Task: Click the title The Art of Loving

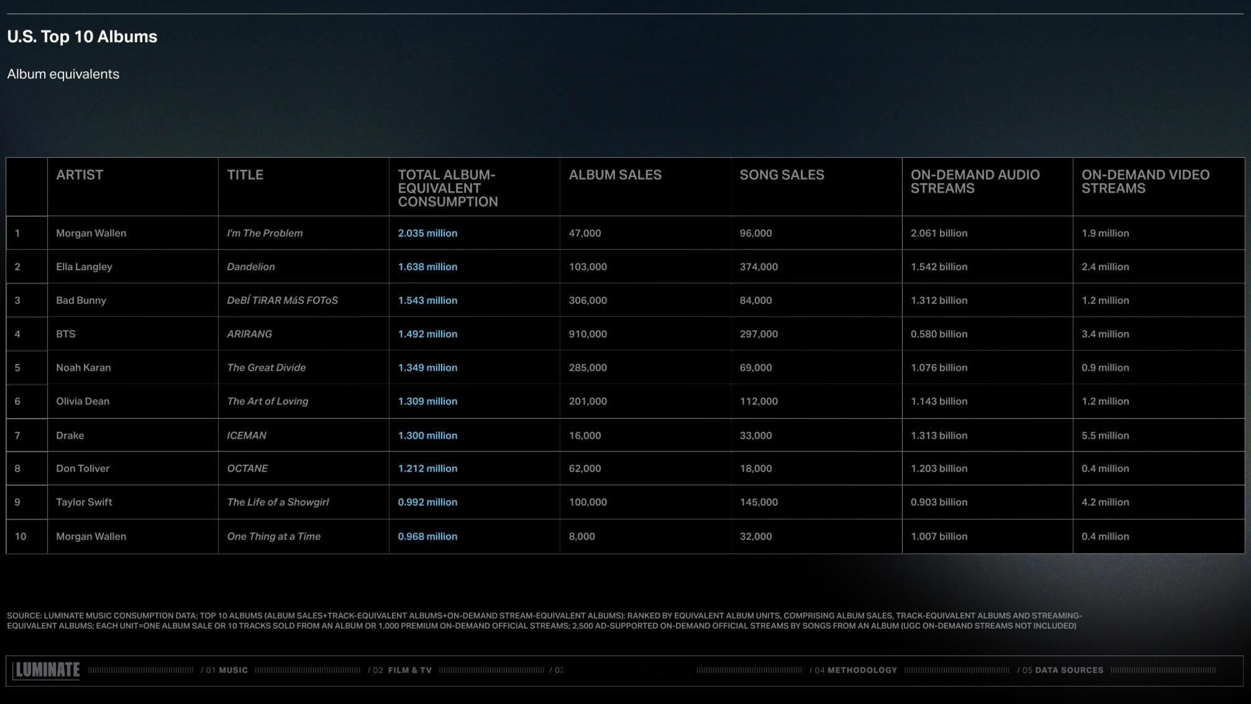Action: point(267,401)
